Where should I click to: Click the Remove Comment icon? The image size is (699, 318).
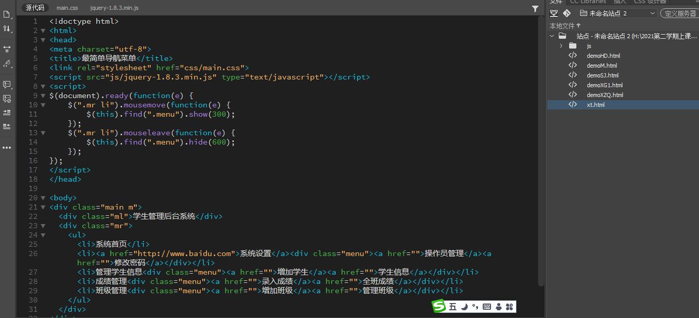7,98
